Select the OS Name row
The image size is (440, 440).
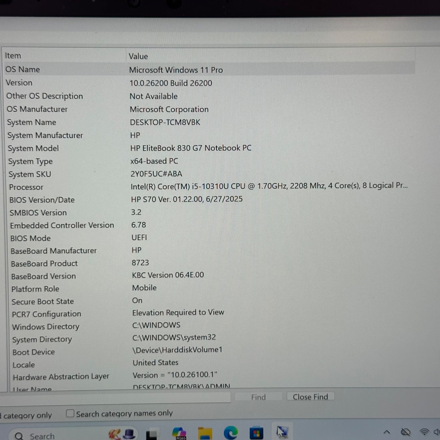click(x=23, y=69)
